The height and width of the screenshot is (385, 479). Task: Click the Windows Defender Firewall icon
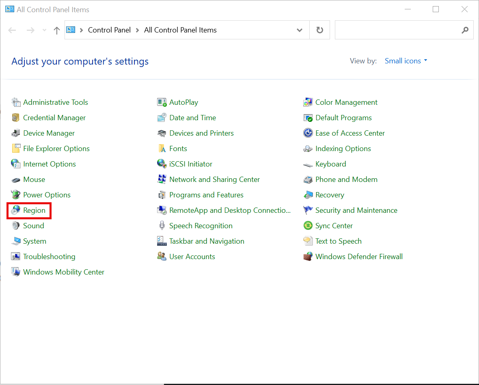coord(308,257)
